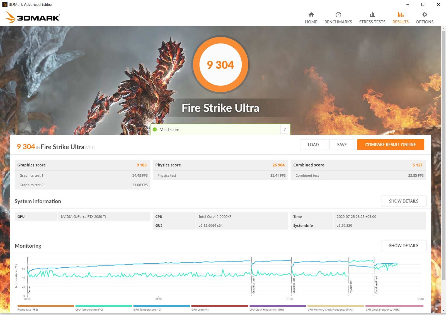This screenshot has height=315, width=446.
Task: Toggle Frame rate (FPS) legend swatch
Action: click(x=46, y=306)
